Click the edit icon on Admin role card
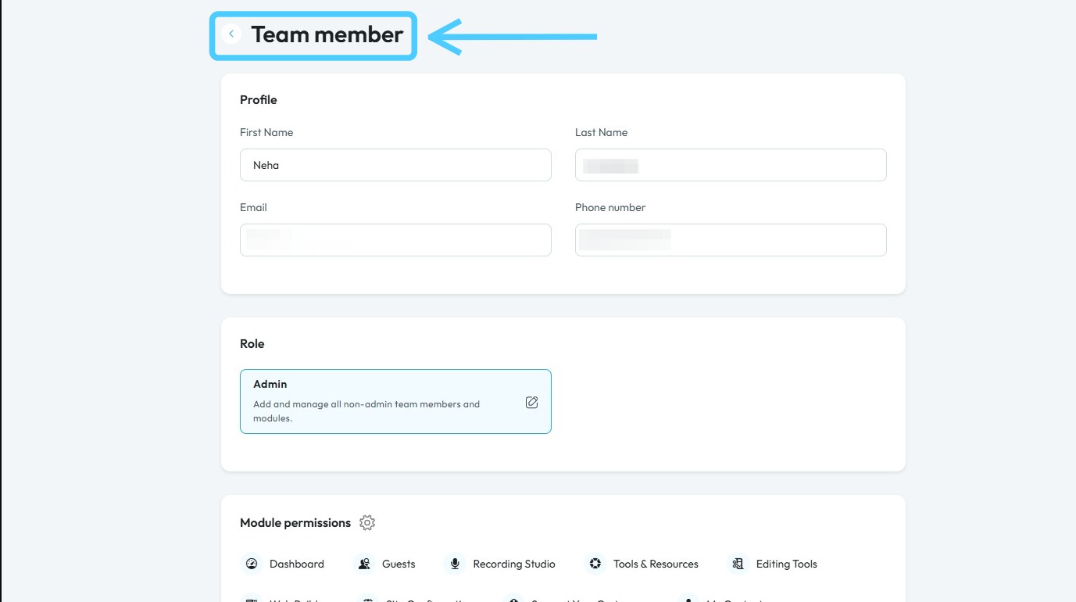The height and width of the screenshot is (602, 1076). pyautogui.click(x=531, y=402)
